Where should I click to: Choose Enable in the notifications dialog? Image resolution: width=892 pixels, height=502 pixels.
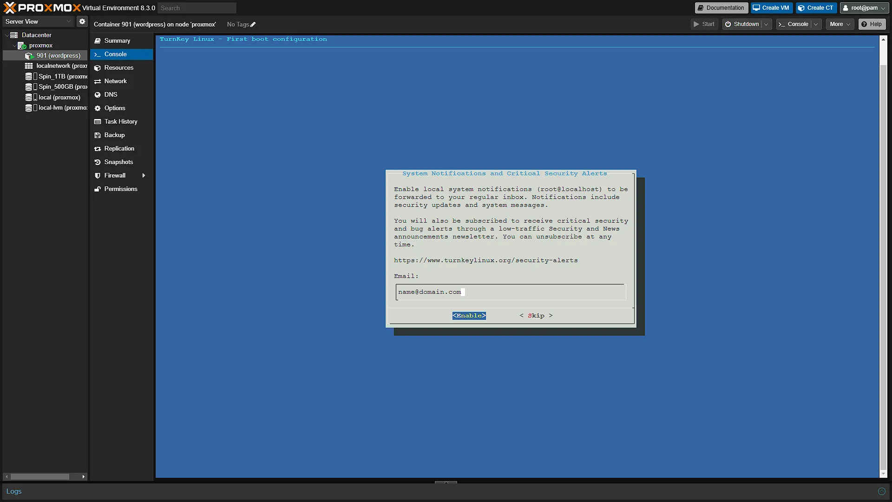469,316
